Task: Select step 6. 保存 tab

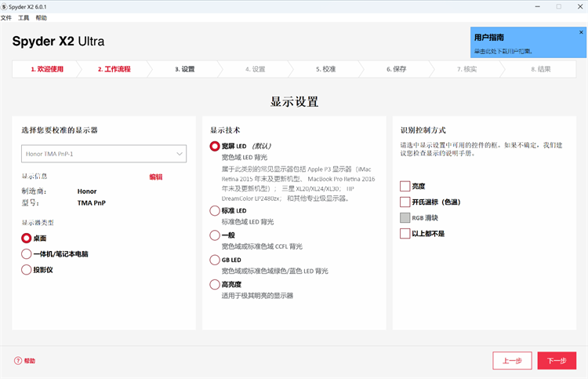Action: click(397, 69)
